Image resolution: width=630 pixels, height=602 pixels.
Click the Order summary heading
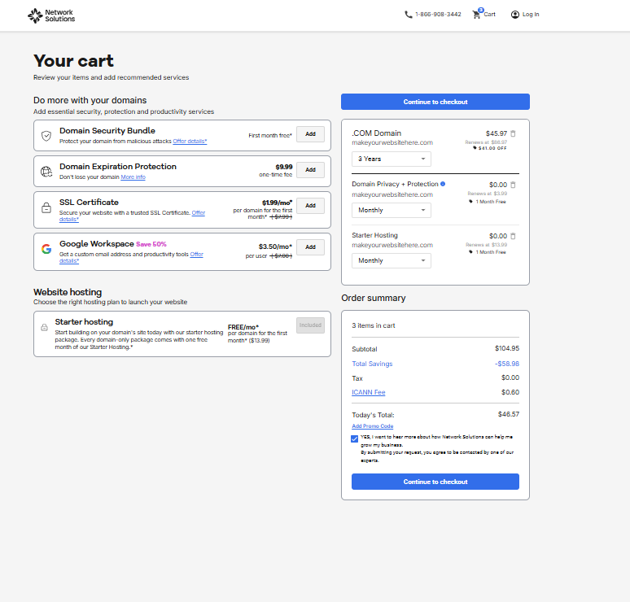coord(374,298)
